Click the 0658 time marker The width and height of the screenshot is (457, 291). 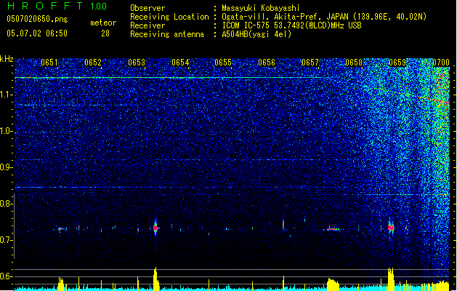354,63
